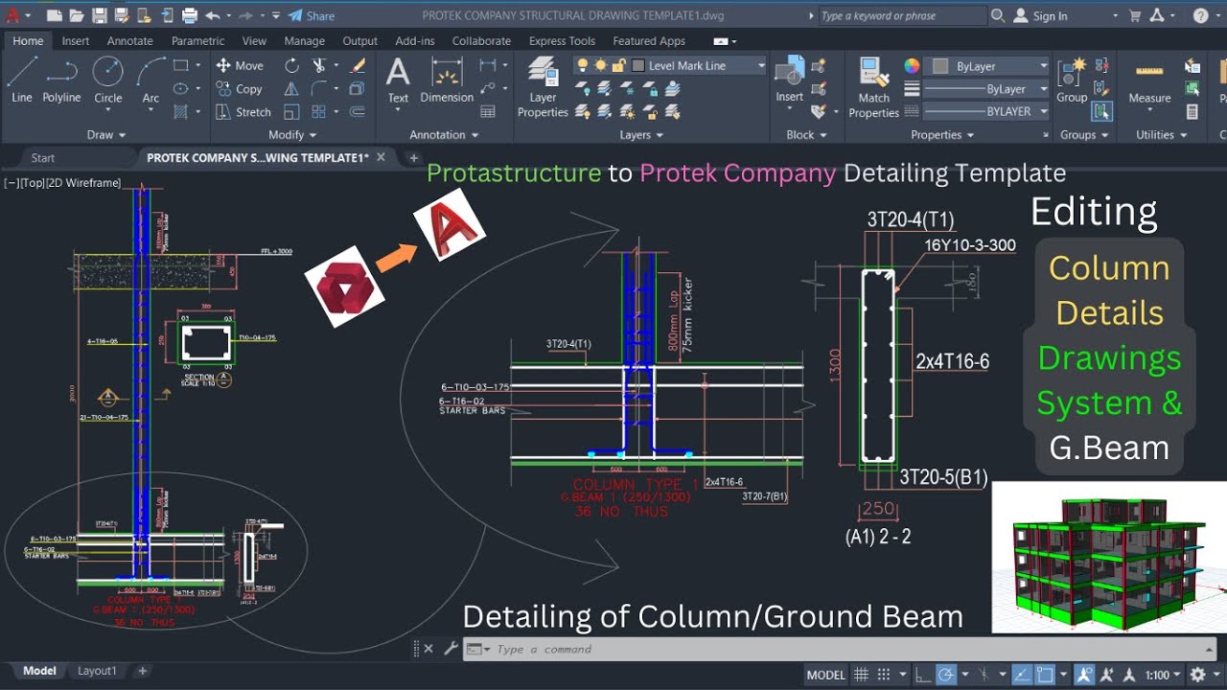Viewport: 1227px width, 690px height.
Task: Click the Save icon in quick access toolbar
Action: pyautogui.click(x=100, y=15)
